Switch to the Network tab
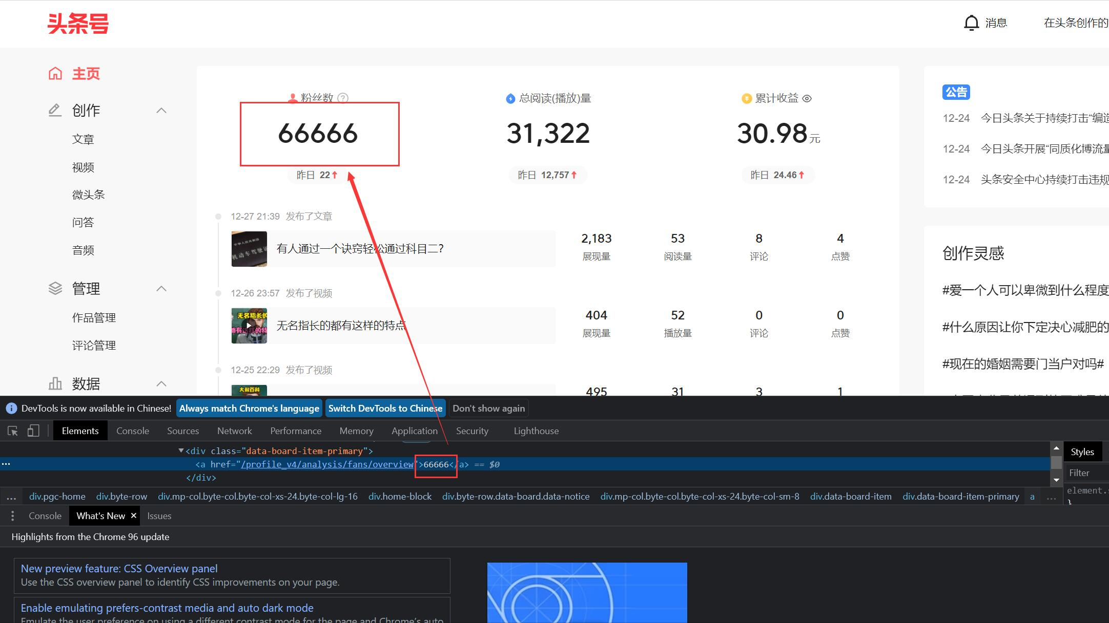Image resolution: width=1109 pixels, height=623 pixels. point(234,431)
